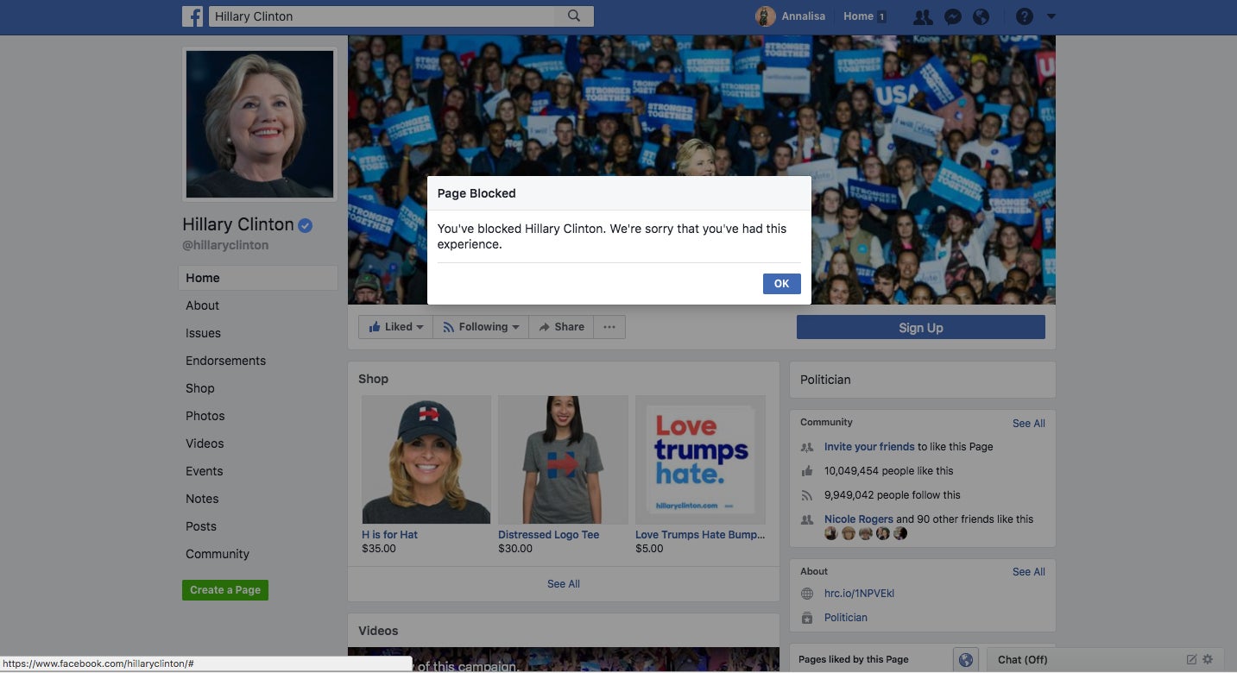Click Love Trumps Hate Bump... link

point(700,535)
